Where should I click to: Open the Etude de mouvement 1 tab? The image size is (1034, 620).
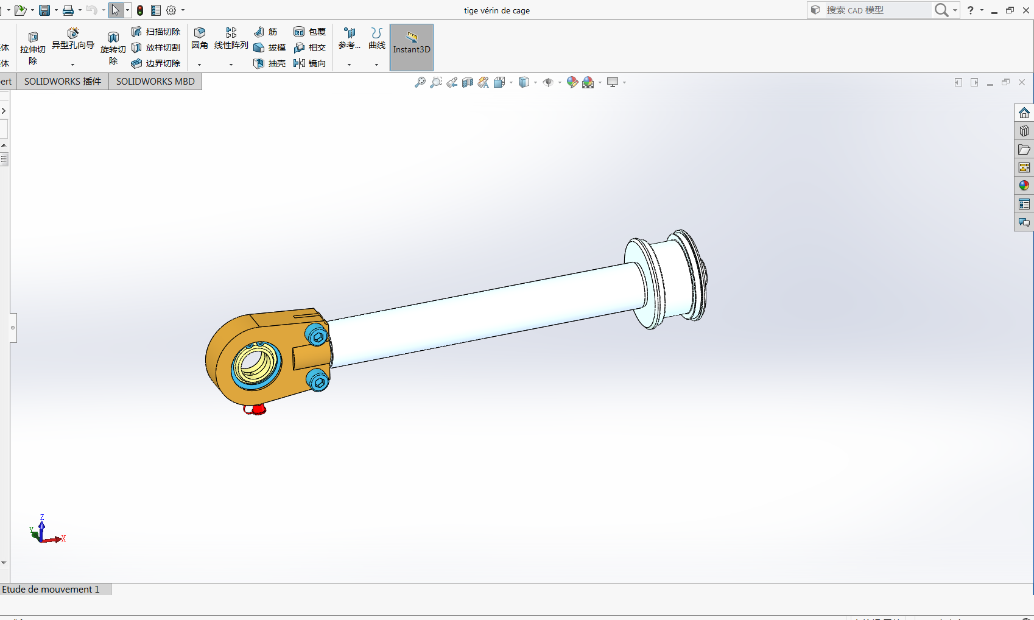[51, 589]
